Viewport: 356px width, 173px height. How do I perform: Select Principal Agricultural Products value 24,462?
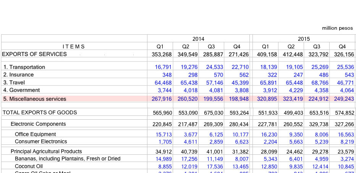click(x=294, y=152)
